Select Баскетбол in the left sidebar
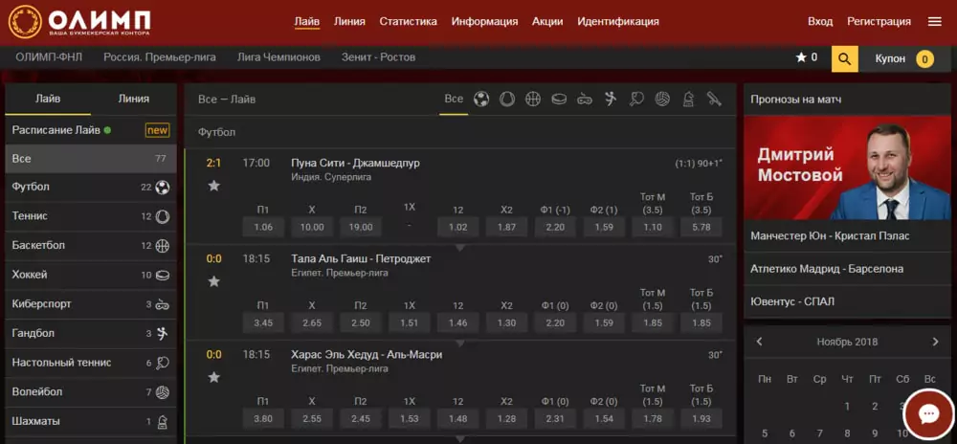This screenshot has width=957, height=444. (x=91, y=246)
